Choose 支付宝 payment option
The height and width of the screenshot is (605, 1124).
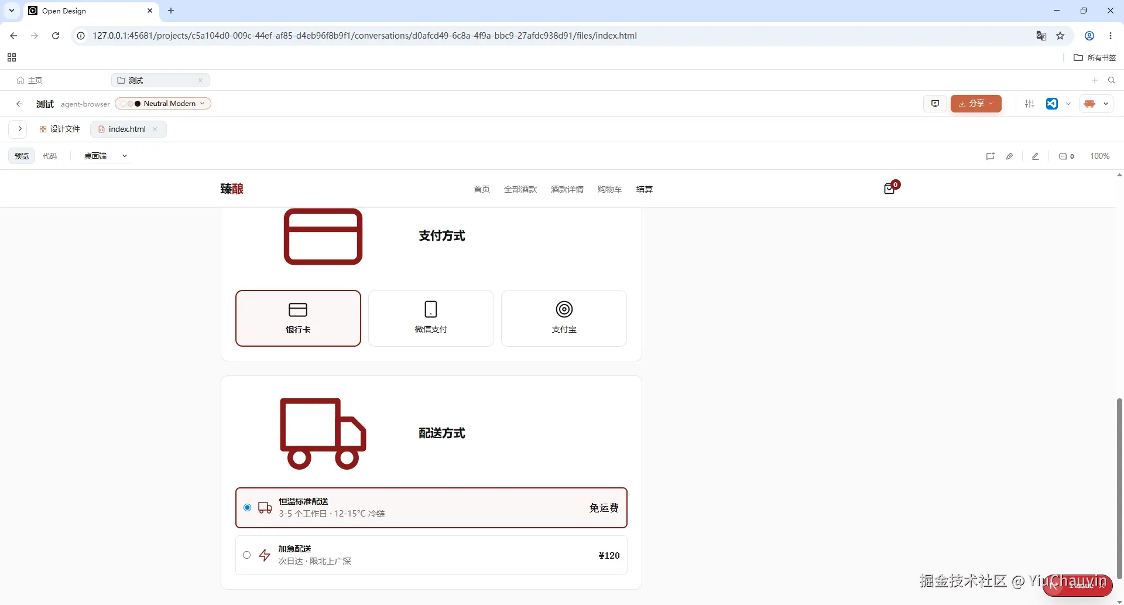(x=564, y=318)
